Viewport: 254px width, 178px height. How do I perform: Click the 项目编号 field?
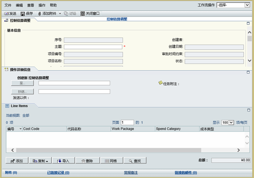93,54
